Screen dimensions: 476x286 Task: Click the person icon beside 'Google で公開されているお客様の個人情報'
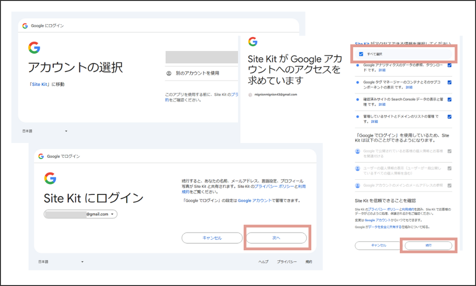(x=357, y=152)
